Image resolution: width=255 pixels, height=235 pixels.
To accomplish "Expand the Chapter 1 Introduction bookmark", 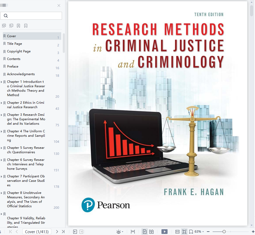I will [x=2, y=82].
